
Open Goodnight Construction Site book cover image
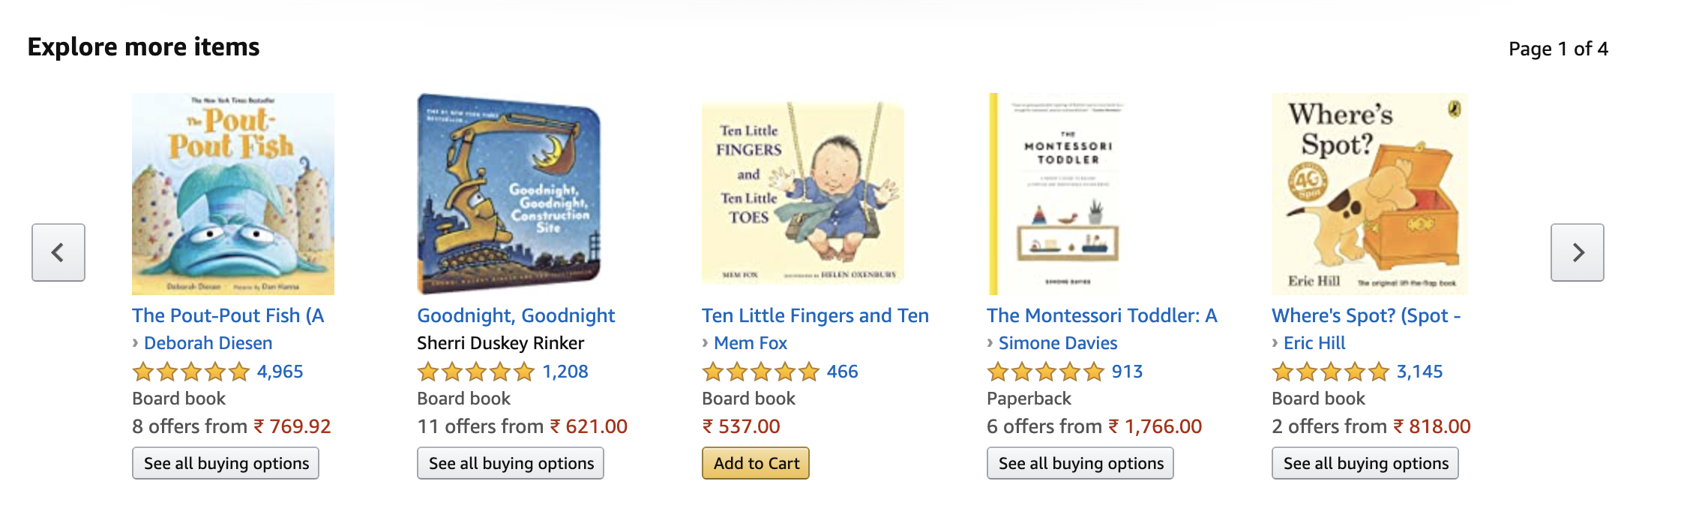[510, 194]
